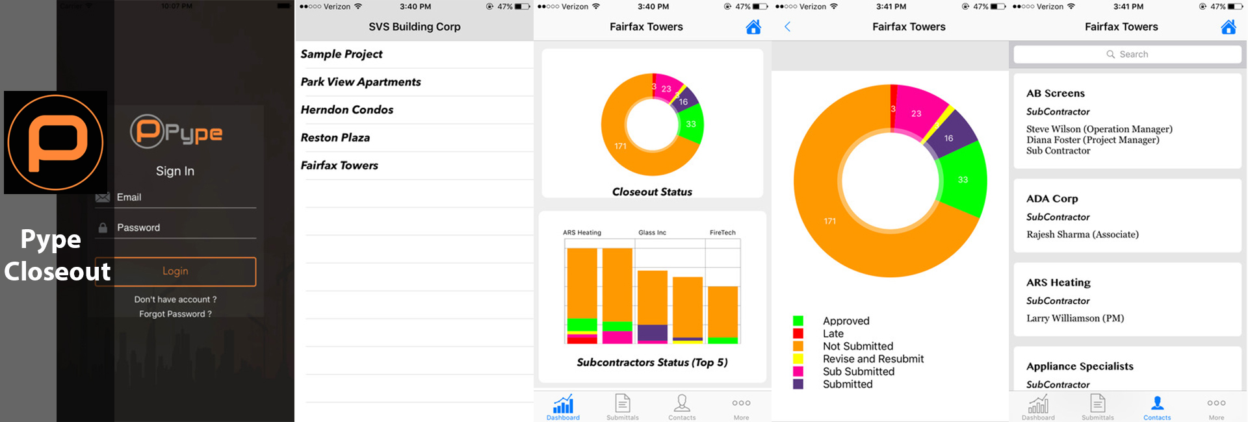1248x422 pixels.
Task: Switch to Contacts tab on the dashboard screen
Action: pos(682,407)
